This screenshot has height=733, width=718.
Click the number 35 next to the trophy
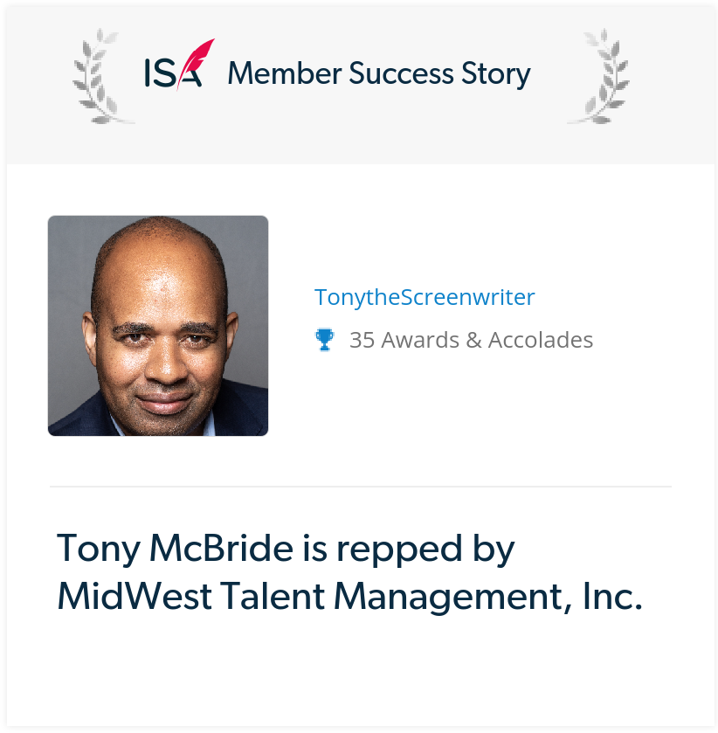pyautogui.click(x=362, y=340)
